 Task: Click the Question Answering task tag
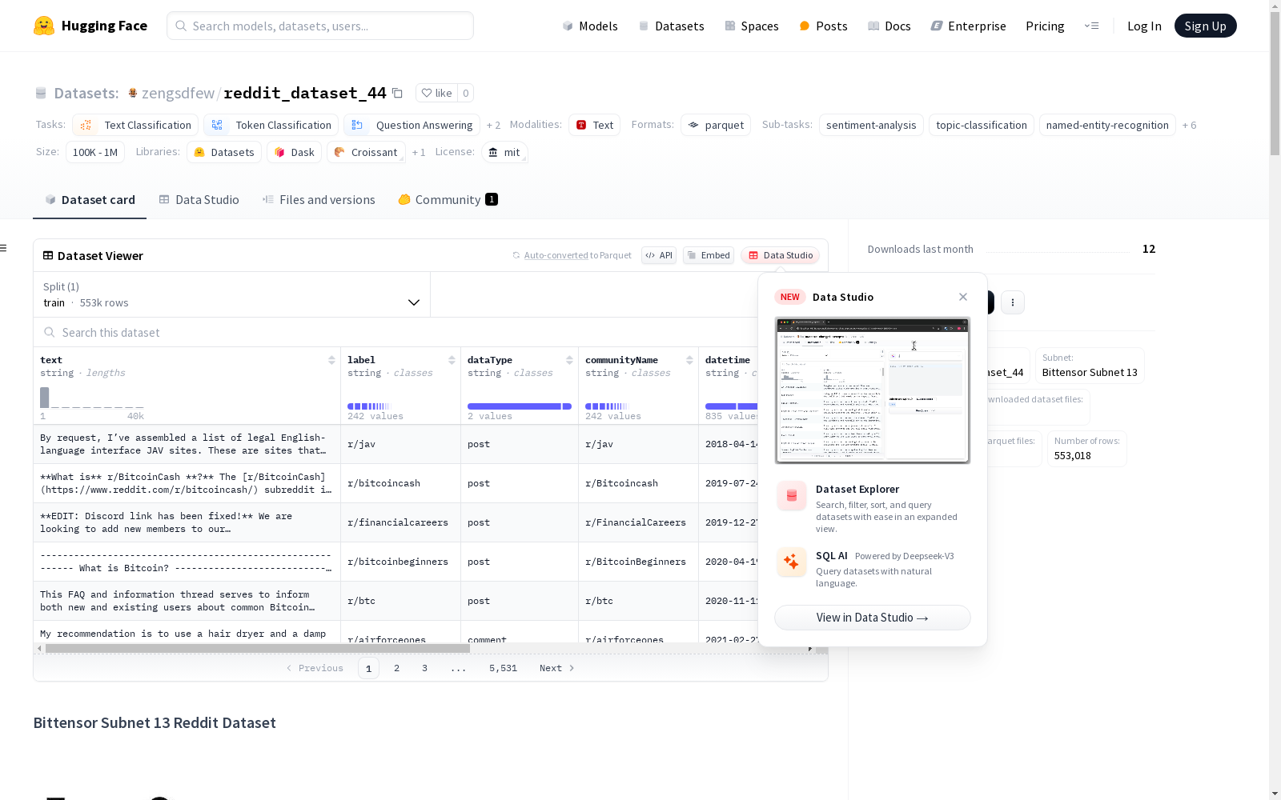[412, 125]
